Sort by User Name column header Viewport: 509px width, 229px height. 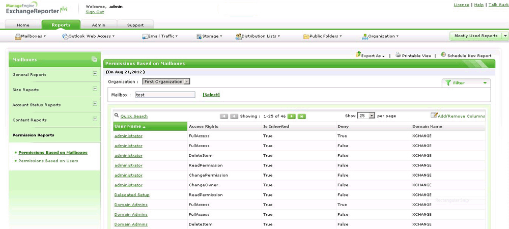pyautogui.click(x=128, y=126)
